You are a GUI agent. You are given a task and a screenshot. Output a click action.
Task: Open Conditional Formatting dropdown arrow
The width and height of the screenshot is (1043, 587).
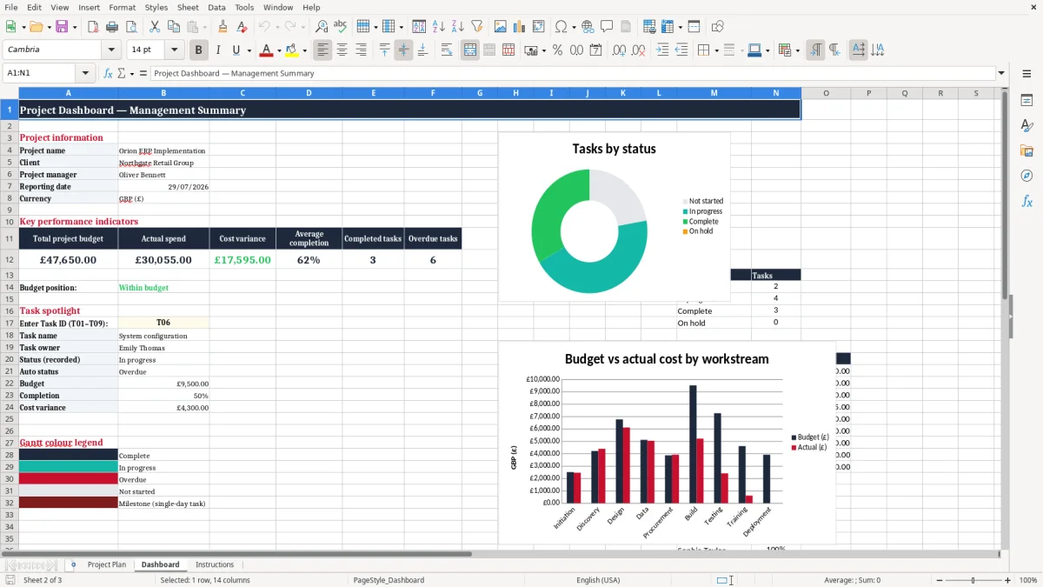797,50
